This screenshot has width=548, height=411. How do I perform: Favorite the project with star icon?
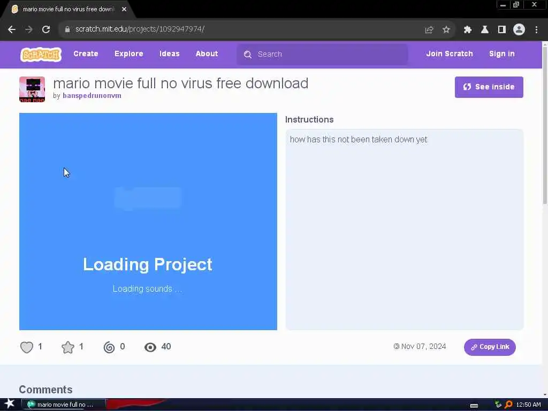click(x=68, y=347)
